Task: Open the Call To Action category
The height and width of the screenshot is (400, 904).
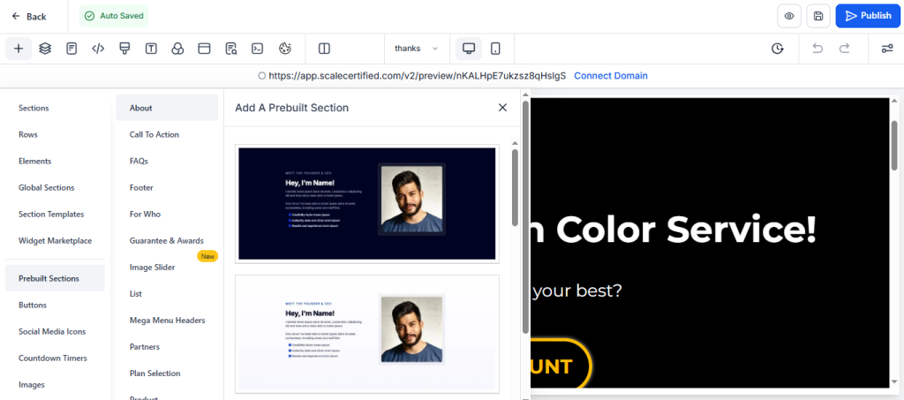Action: [x=154, y=134]
